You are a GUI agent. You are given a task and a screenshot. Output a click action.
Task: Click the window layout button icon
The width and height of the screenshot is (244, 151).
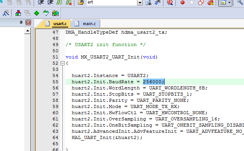[223, 2]
